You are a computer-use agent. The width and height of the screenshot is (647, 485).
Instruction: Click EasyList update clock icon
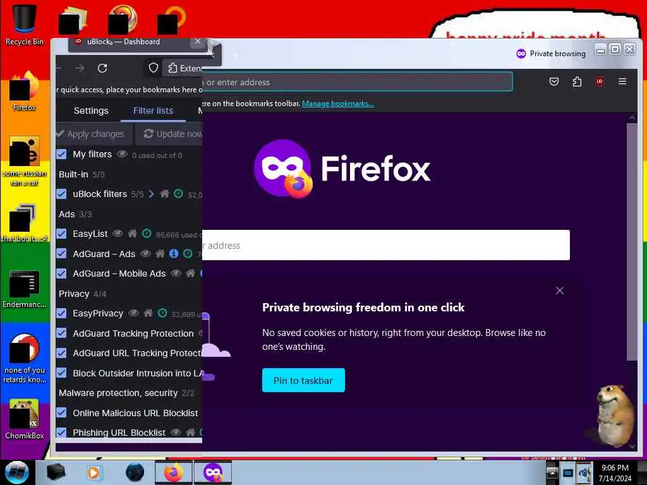147,234
